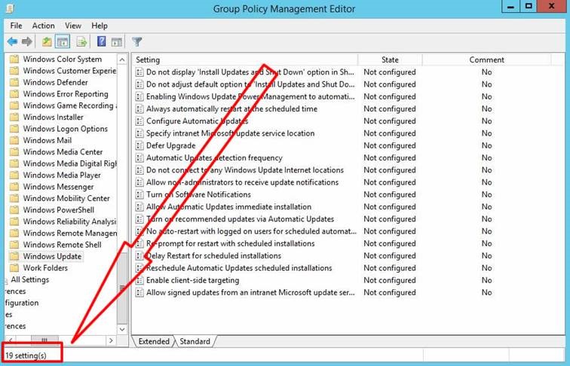Select the Windows Update tree node
The image size is (570, 366).
pos(52,256)
